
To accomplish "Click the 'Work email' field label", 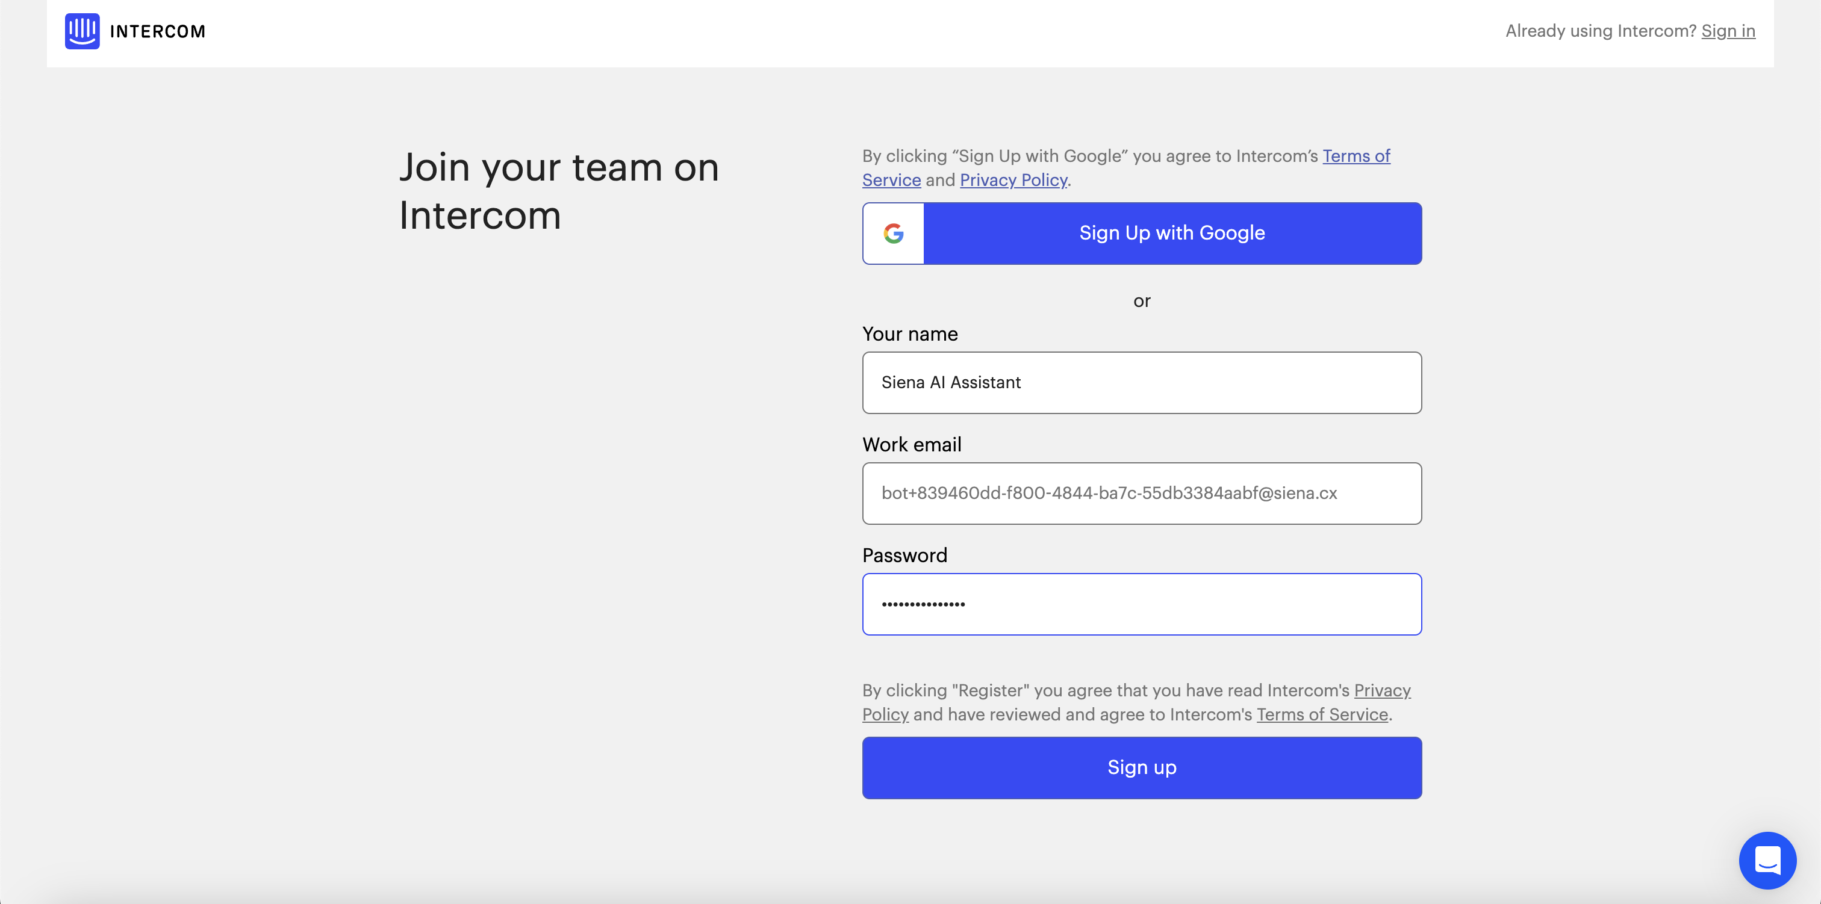I will click(x=911, y=444).
